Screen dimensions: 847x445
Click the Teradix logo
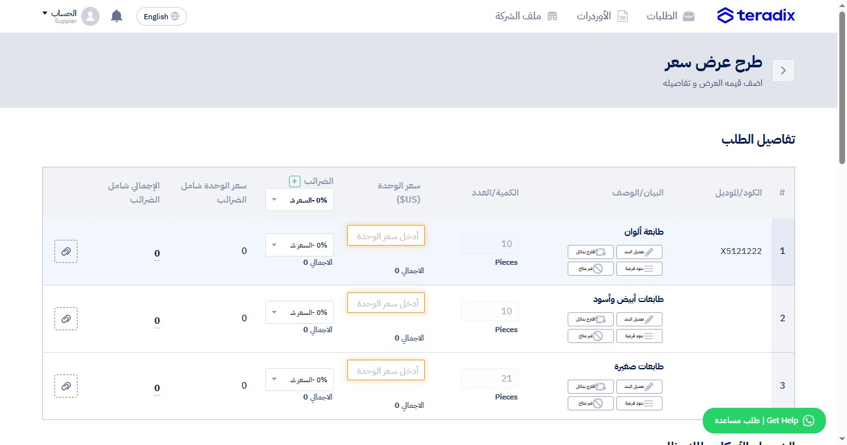756,16
